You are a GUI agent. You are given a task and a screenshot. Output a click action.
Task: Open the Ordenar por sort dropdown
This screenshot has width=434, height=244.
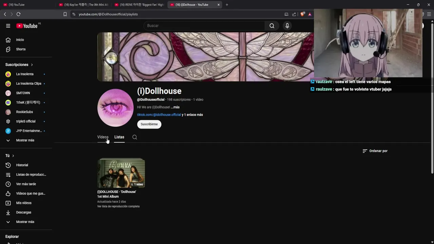[375, 151]
